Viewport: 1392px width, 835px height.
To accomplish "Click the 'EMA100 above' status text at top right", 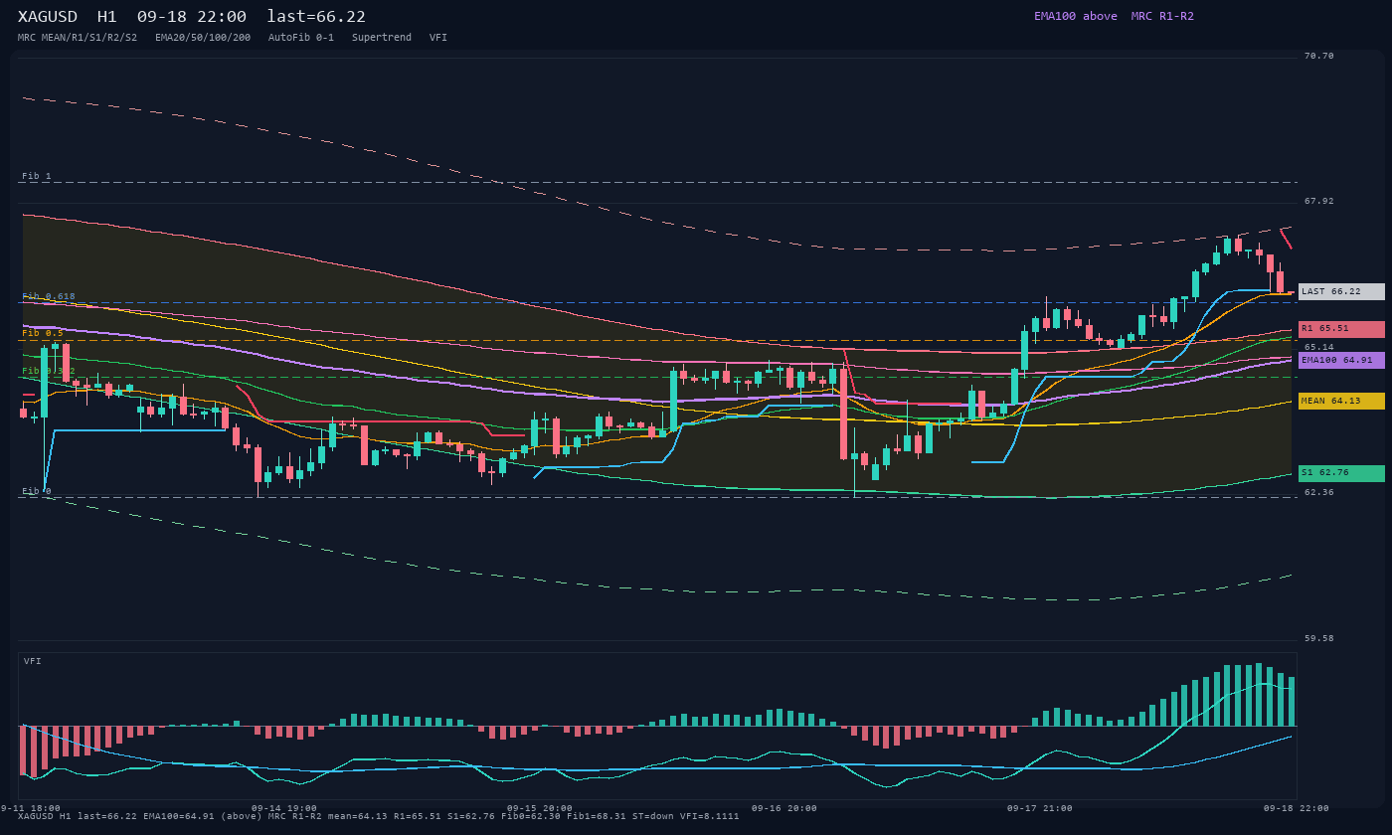I will pos(1076,16).
